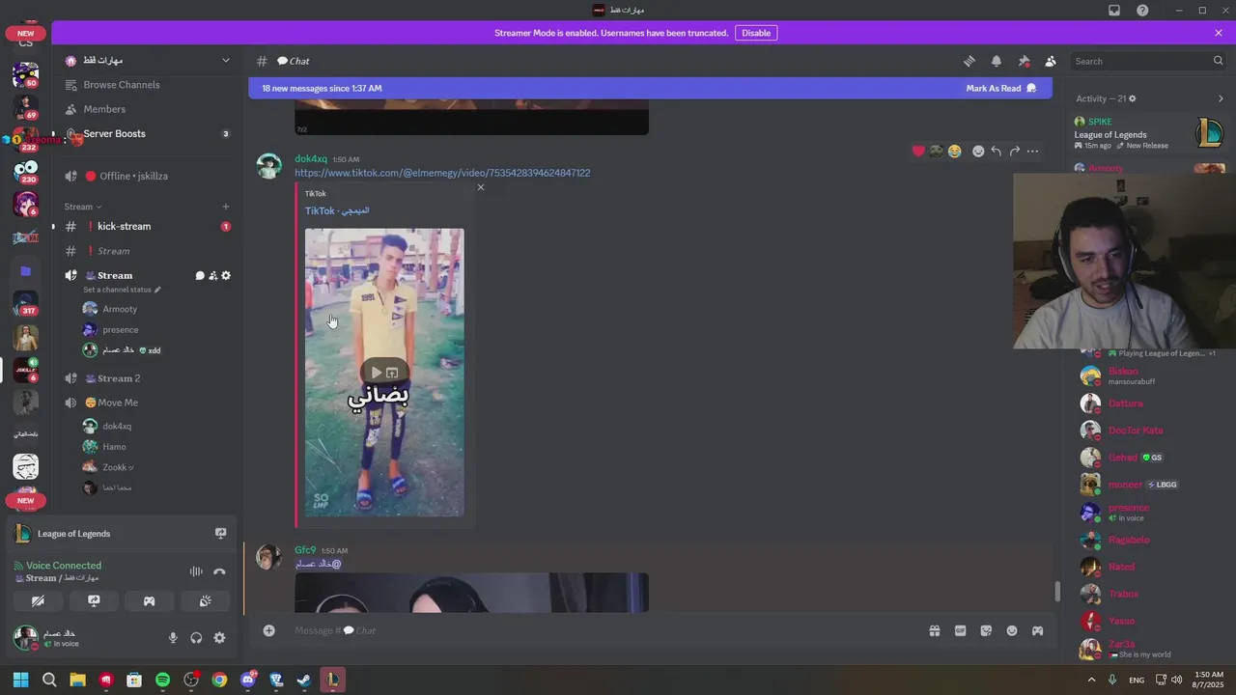
Task: Hide the member list
Action: [1051, 61]
